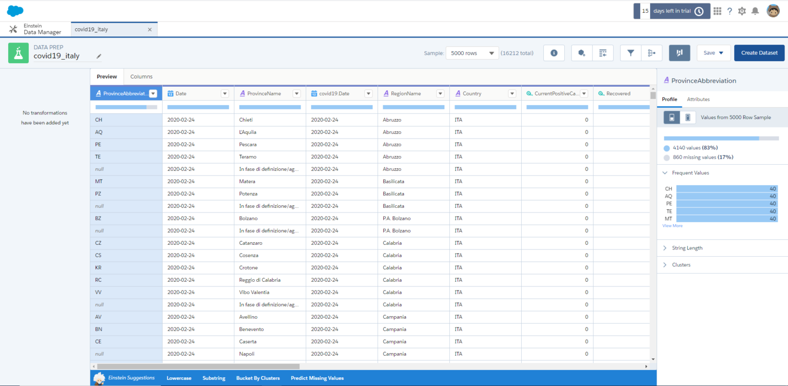This screenshot has width=788, height=386.
Task: Click the RegionName column text icon
Action: click(x=386, y=93)
